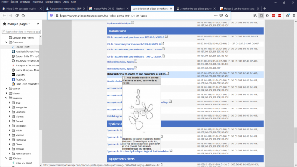The image size is (297, 167).
Task: Bookmark this page with star icon
Action: click(226, 16)
